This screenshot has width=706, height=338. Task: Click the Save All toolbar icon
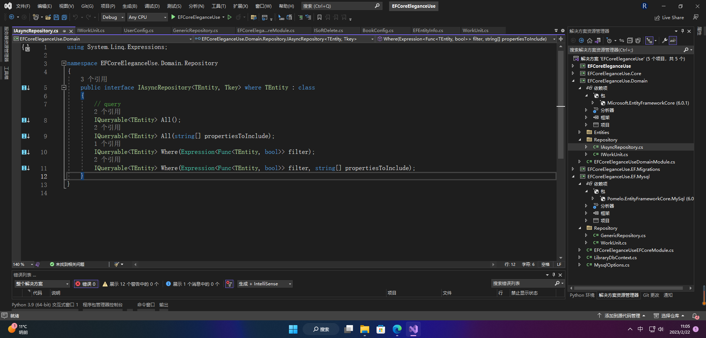[64, 17]
